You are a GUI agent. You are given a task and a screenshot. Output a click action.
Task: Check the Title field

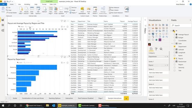(175, 70)
